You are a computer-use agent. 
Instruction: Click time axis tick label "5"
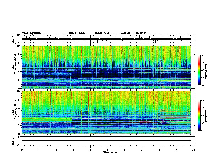(108, 150)
